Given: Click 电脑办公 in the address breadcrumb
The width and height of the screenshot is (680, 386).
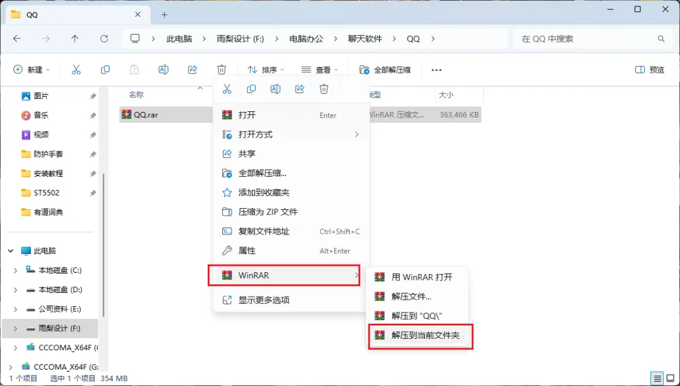Looking at the screenshot, I should [306, 38].
